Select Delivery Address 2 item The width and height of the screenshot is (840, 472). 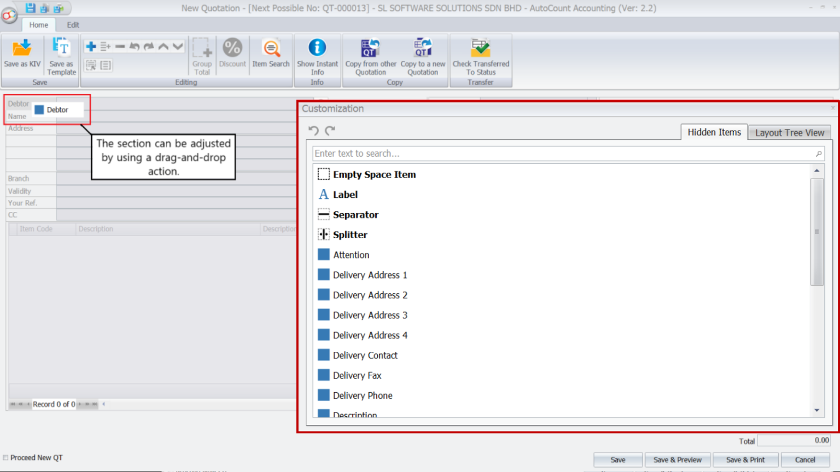point(362,295)
